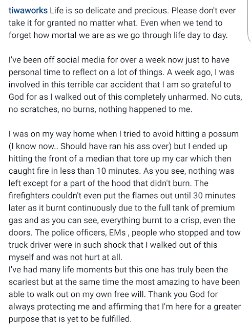The image size is (251, 327).
Task: Open the tiwaworks profile link
Action: pyautogui.click(x=28, y=10)
